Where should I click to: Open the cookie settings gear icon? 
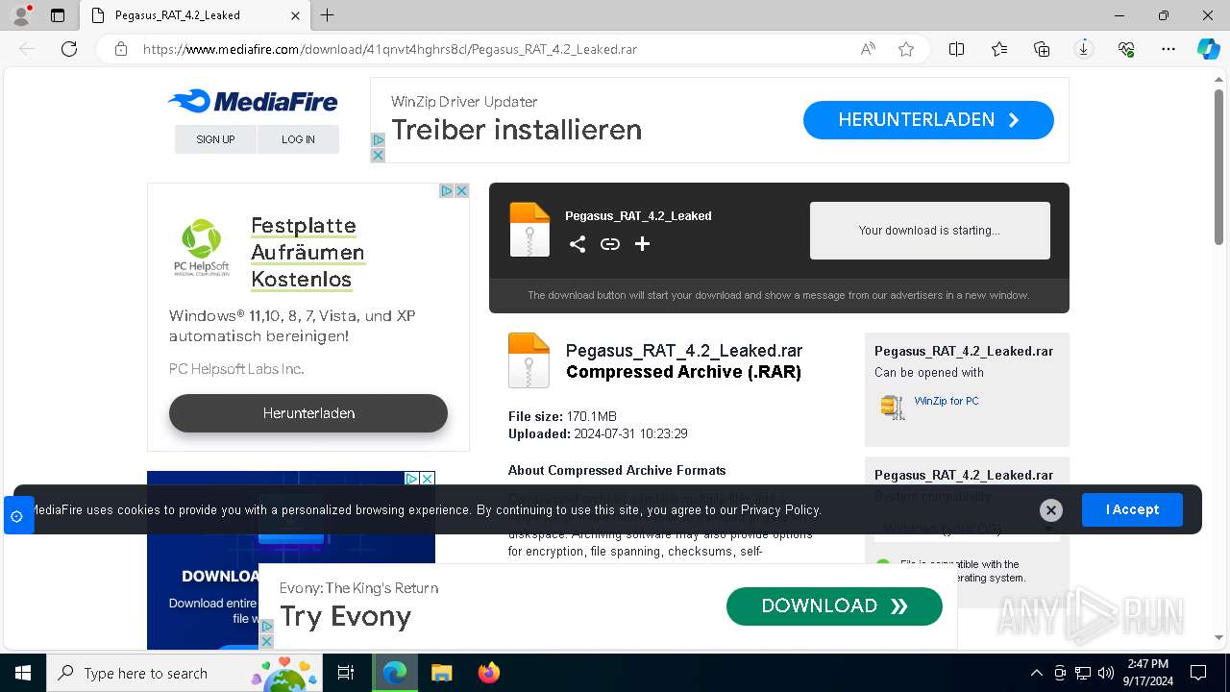point(16,516)
